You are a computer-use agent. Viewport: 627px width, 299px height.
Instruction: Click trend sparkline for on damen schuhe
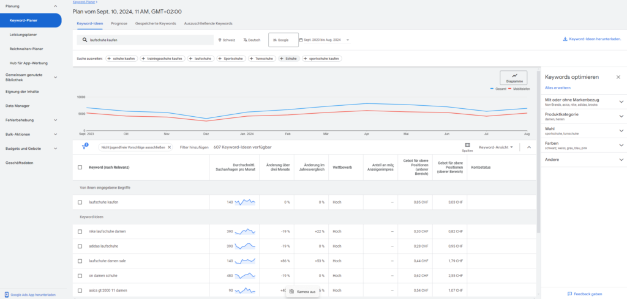(x=245, y=276)
